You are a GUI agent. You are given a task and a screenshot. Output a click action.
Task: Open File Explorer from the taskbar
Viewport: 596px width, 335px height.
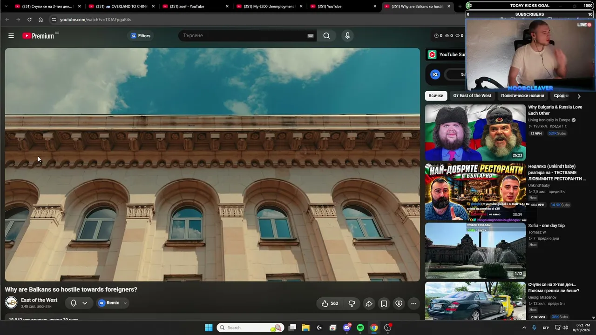pos(305,328)
